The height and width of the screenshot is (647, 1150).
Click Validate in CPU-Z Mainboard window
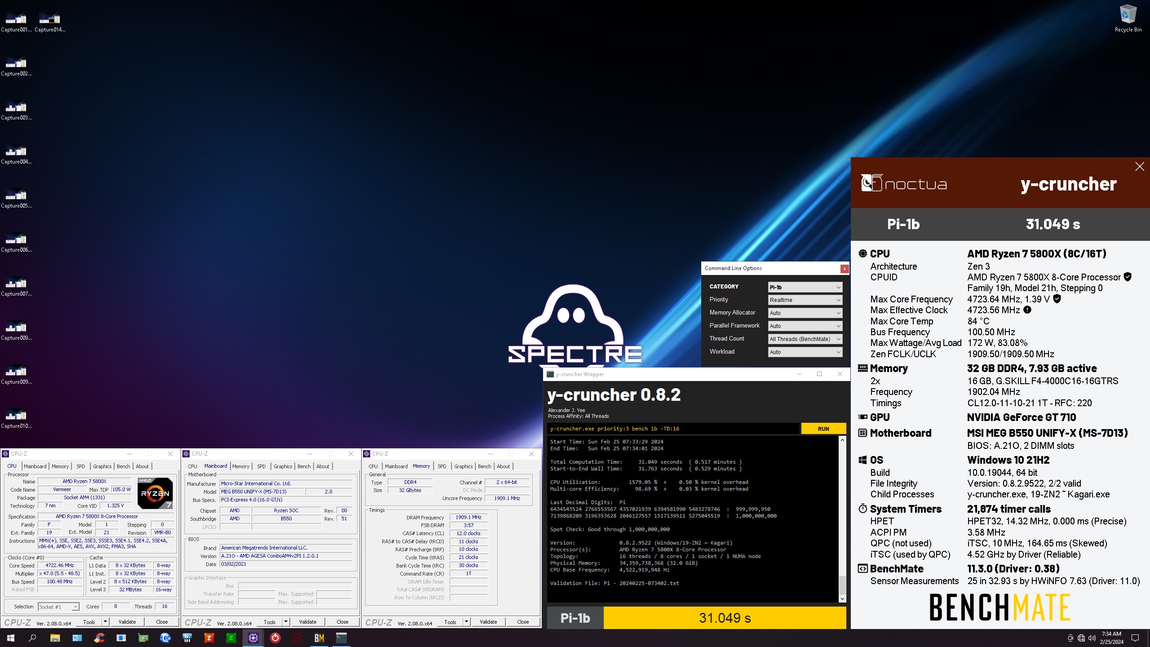coord(308,622)
